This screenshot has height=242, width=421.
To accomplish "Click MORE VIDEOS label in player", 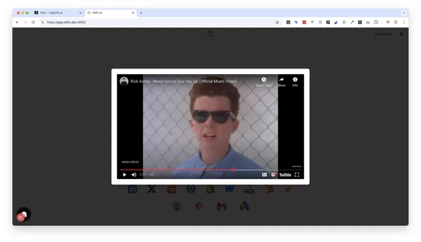I will pyautogui.click(x=130, y=162).
